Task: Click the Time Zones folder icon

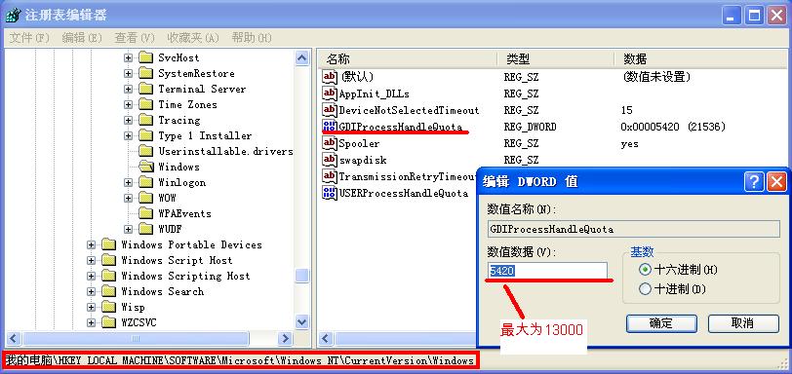Action: [x=146, y=104]
